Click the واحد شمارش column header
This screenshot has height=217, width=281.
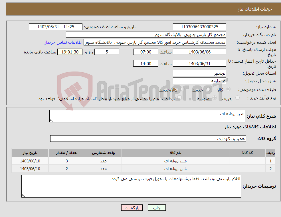click(103, 153)
